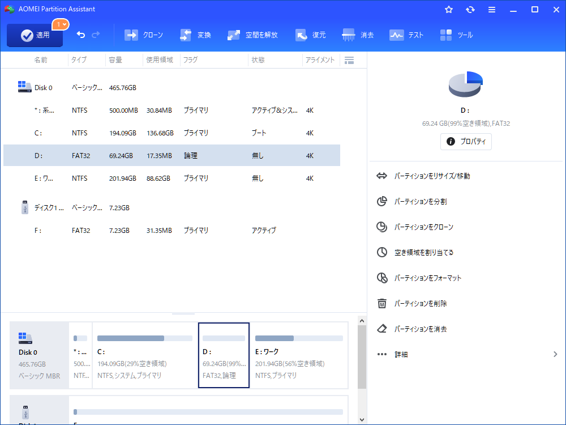Viewport: 566px width, 425px height.
Task: Select the system reserved block in disk map
Action: (x=80, y=355)
